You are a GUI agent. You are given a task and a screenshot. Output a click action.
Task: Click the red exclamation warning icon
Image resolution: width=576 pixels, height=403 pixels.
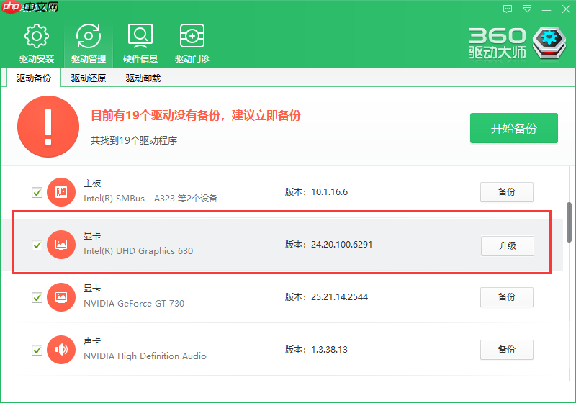pos(48,127)
